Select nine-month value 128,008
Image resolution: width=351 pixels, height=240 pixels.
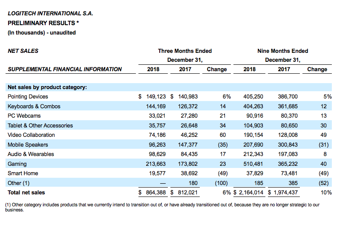(x=288, y=135)
